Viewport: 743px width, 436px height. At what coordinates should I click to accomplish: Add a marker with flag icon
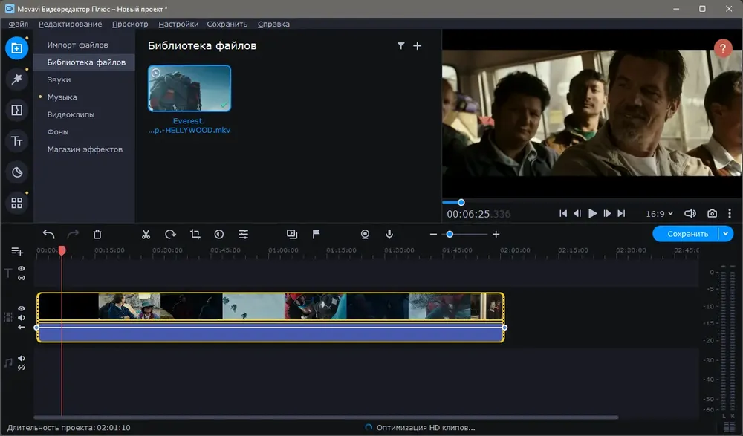316,234
